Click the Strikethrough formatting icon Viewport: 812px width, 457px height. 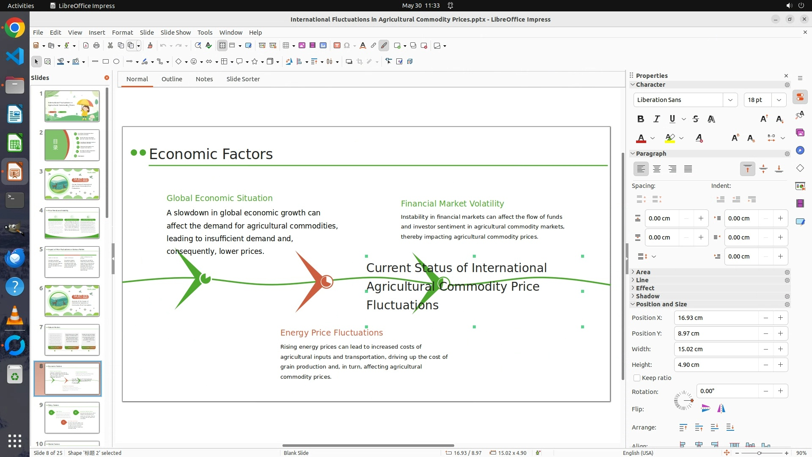point(696,119)
